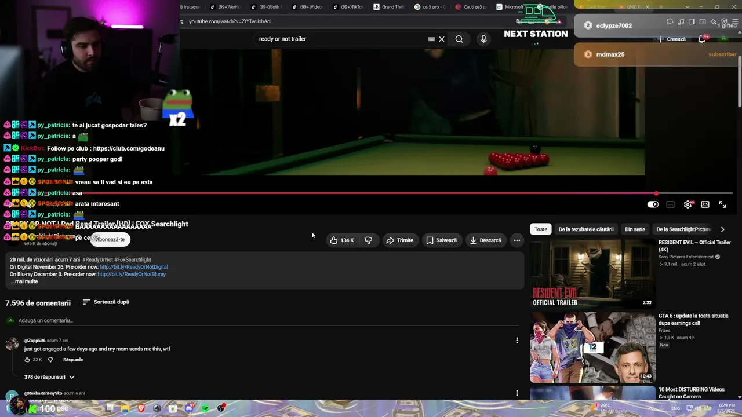Click the #FoxSearchlight hashtag
742x417 pixels.
(x=133, y=259)
